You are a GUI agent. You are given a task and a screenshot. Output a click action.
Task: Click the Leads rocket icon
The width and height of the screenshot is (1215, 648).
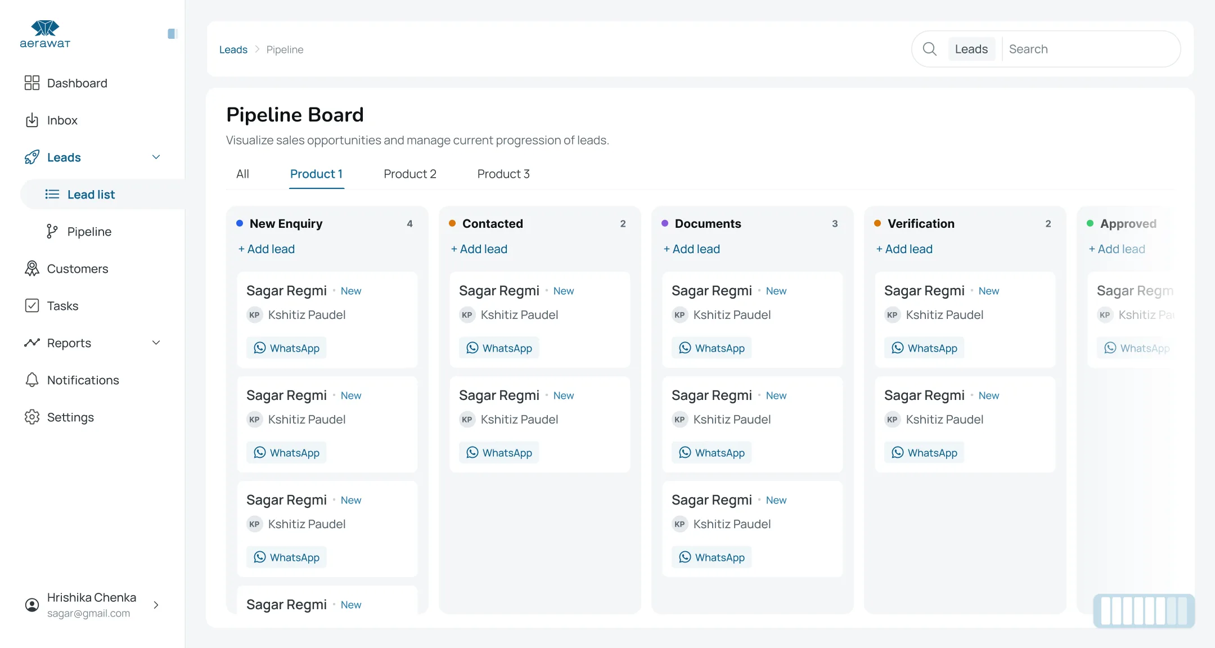pos(32,157)
